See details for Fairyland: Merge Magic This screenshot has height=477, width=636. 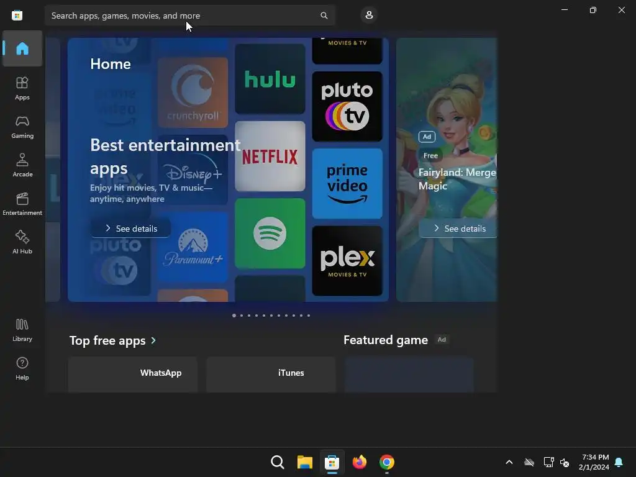(458, 229)
